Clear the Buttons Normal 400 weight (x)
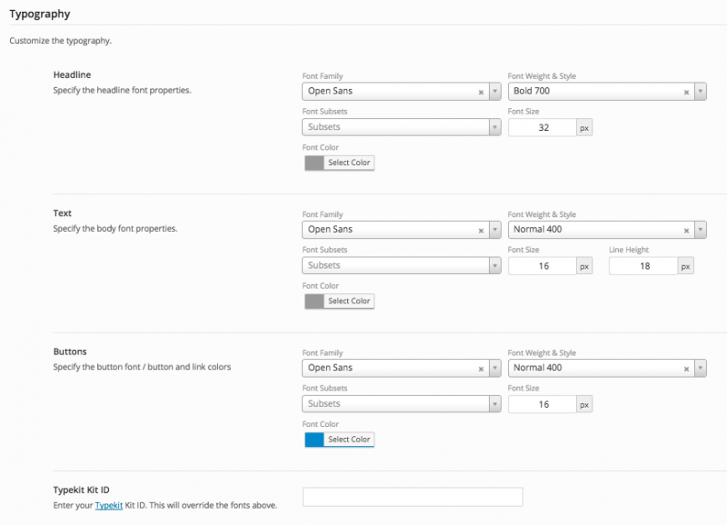This screenshot has height=525, width=727. point(686,368)
